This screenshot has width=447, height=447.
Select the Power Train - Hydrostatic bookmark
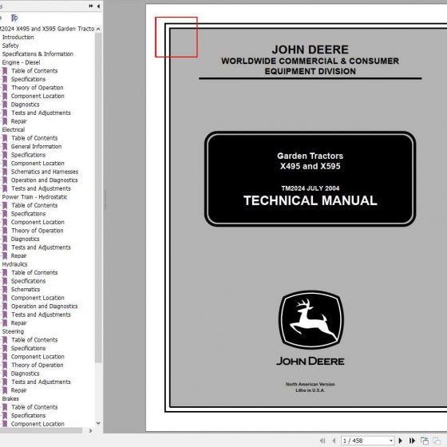[34, 197]
